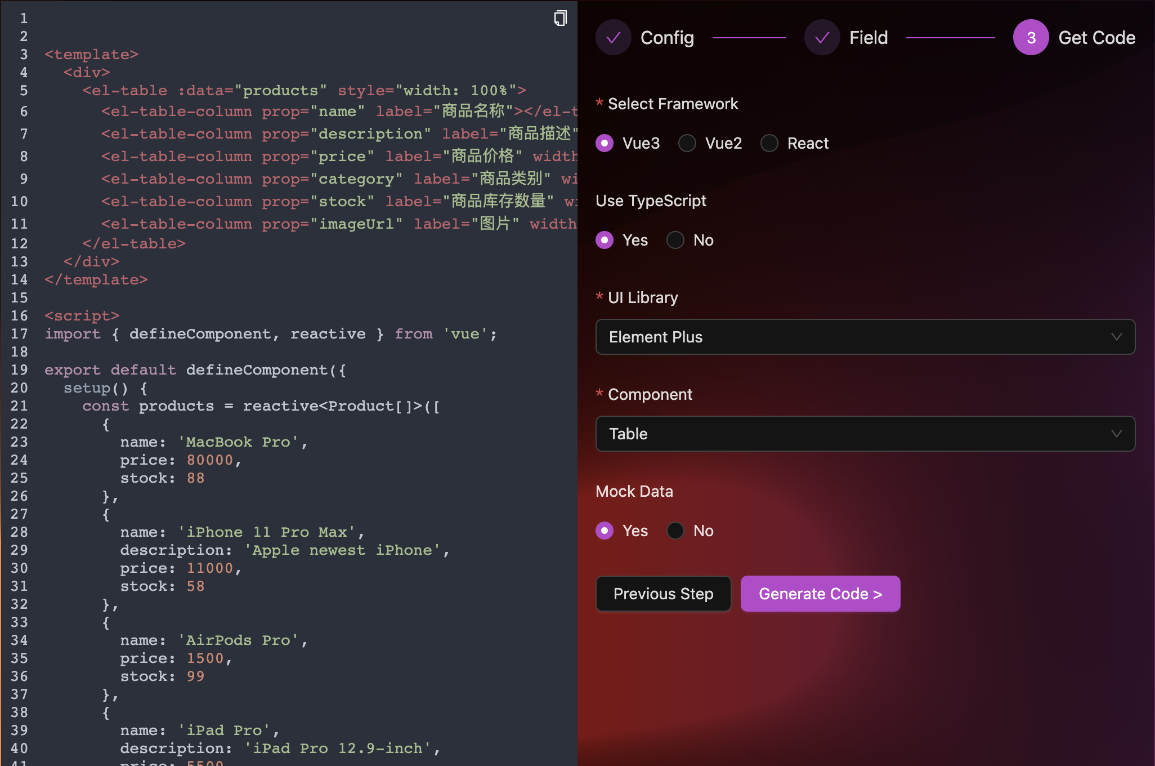Click the 'setup() {' code line
Image resolution: width=1155 pixels, height=766 pixels.
[105, 388]
